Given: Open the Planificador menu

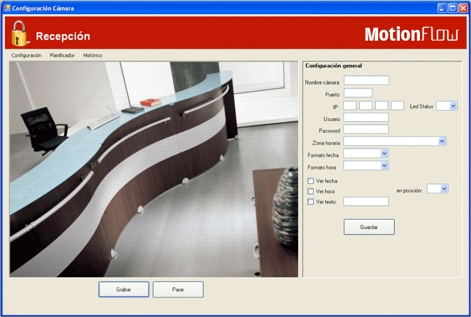Looking at the screenshot, I should pos(62,55).
